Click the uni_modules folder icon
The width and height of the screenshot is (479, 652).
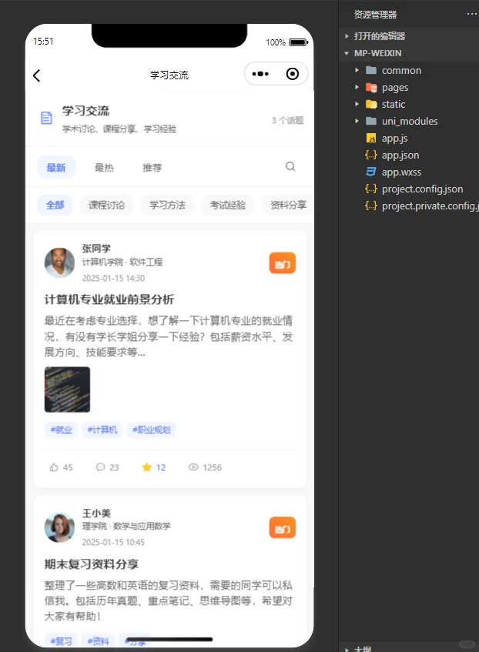tap(370, 121)
